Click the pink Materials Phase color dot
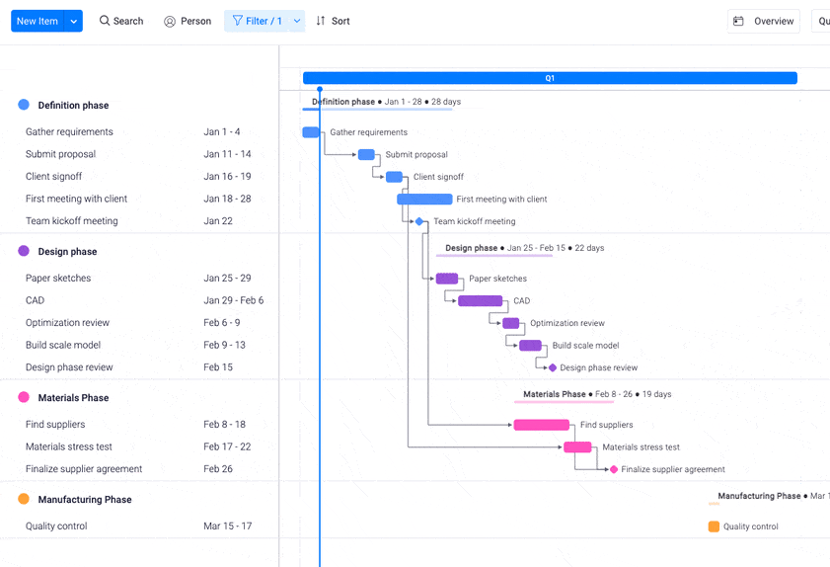 click(x=24, y=397)
